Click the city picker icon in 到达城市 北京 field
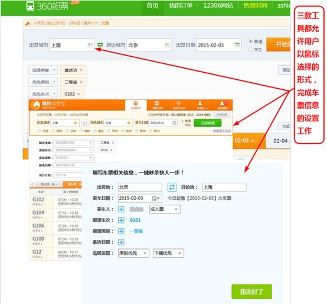This screenshot has height=304, width=327. 167,45
